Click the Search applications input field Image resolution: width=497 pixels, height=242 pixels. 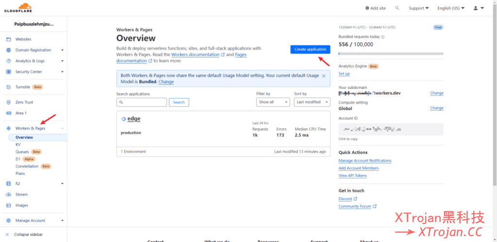tap(142, 102)
